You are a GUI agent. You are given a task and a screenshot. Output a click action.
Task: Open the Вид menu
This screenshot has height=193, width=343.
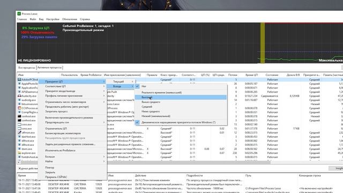[41, 19]
